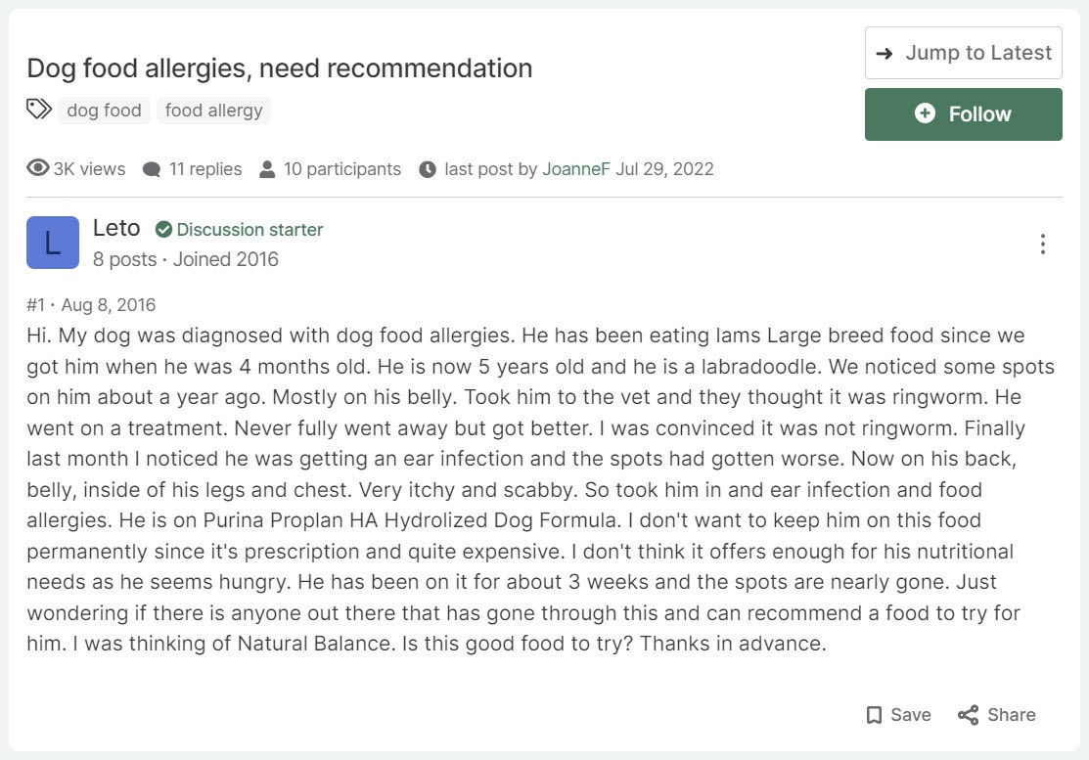Viewport: 1089px width, 760px height.
Task: Click the 10 participants count
Action: [342, 169]
